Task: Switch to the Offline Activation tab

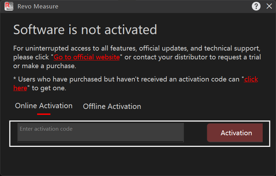Action: click(x=112, y=106)
